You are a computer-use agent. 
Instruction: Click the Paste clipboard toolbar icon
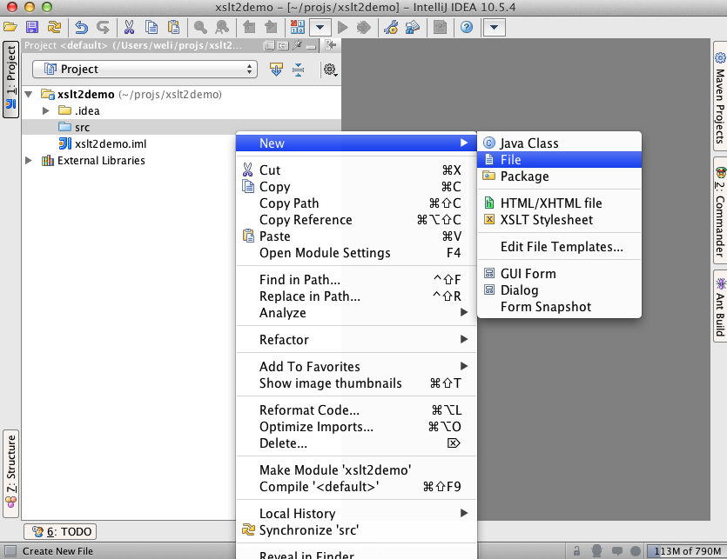tap(174, 27)
